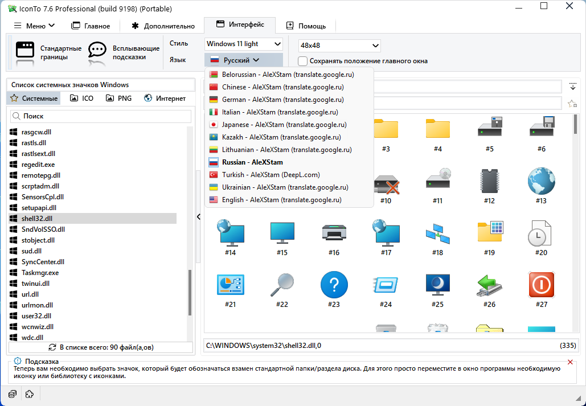Select Taskmgr.exe in the file list
Viewport: 586px width, 406px height.
tap(93, 273)
